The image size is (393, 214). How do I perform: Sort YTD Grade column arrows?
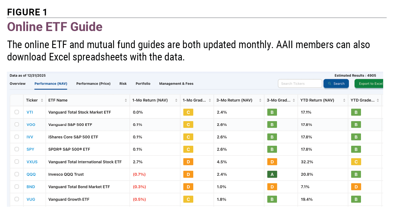[378, 100]
